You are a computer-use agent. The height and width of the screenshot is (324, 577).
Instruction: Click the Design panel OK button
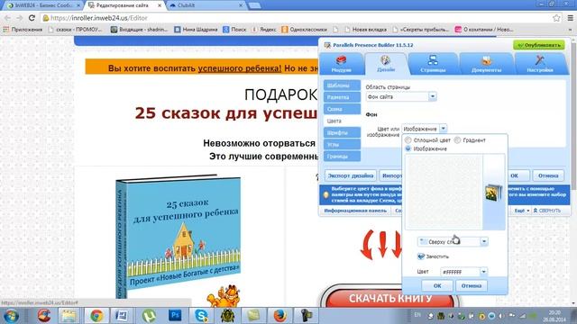(515, 175)
